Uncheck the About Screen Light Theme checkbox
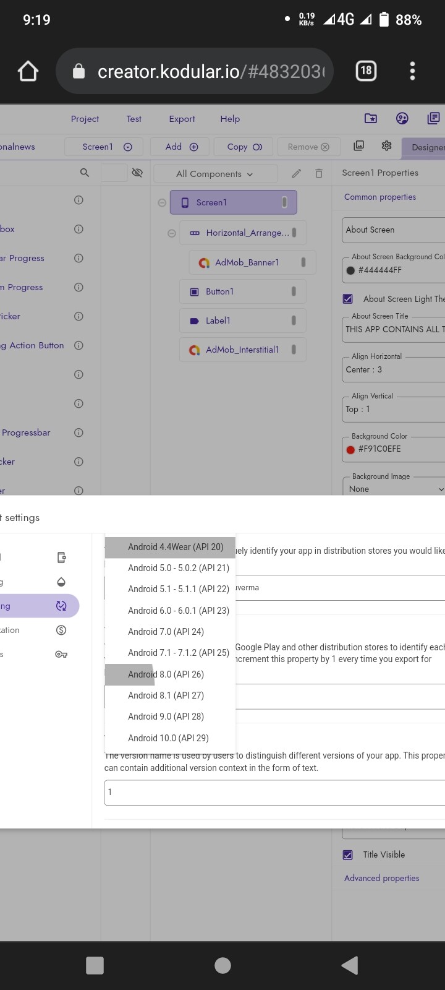 click(348, 299)
